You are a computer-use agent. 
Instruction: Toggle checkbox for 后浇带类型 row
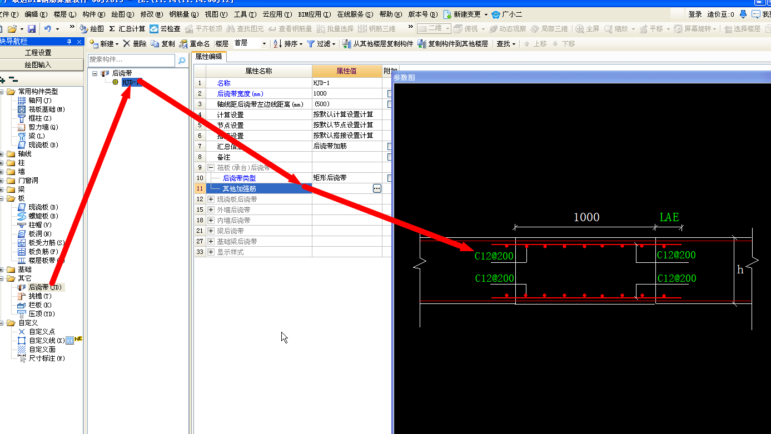(x=390, y=178)
